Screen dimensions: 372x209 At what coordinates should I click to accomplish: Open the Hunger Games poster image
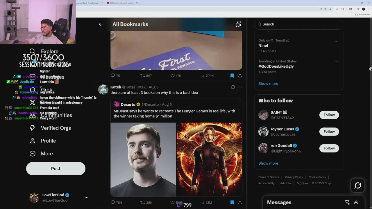[209, 159]
